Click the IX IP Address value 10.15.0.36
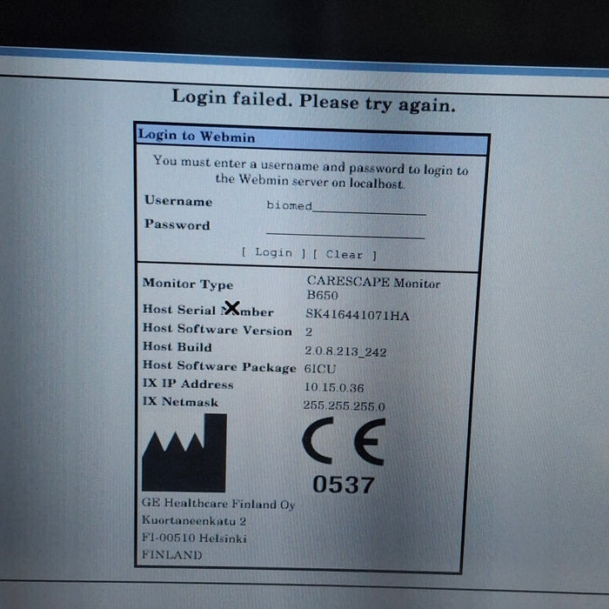The image size is (609, 609). click(334, 388)
